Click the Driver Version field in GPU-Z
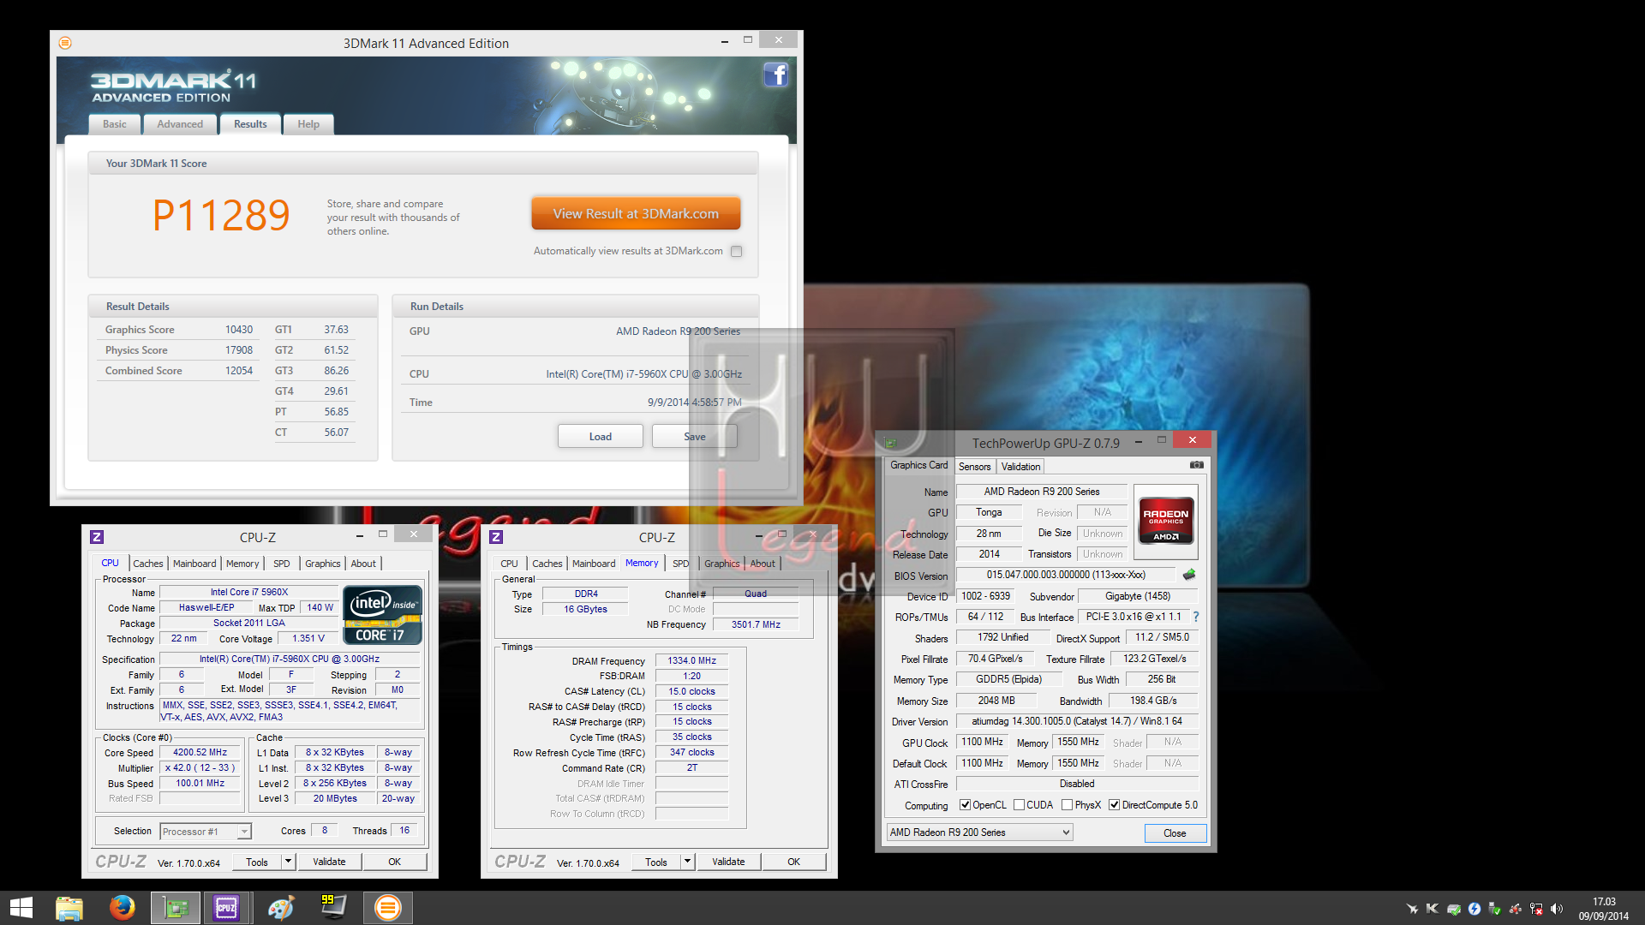Image resolution: width=1645 pixels, height=925 pixels. 1077,721
